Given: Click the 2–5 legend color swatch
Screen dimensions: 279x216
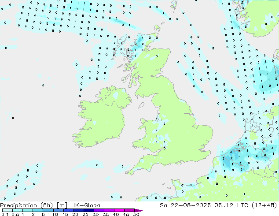Looking at the screenshot, I should tap(38, 210).
